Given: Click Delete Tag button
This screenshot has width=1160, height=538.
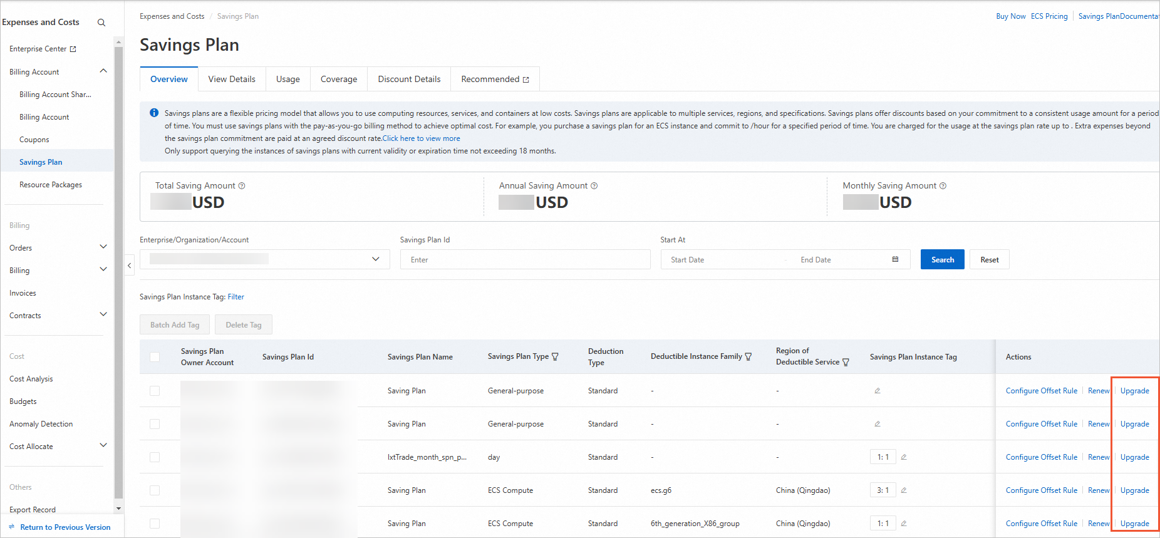Looking at the screenshot, I should pos(244,324).
